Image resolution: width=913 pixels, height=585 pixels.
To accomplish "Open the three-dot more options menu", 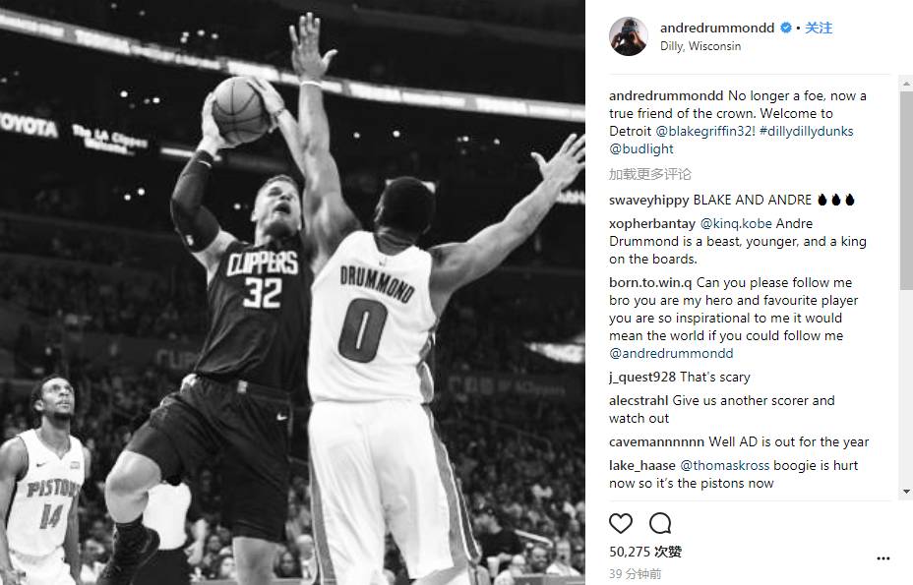I will pyautogui.click(x=883, y=558).
